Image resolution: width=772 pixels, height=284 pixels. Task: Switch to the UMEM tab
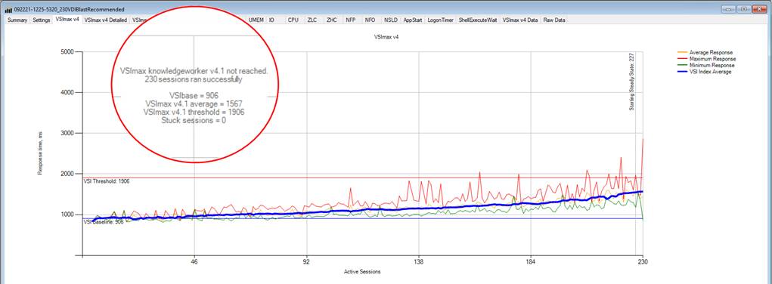(x=256, y=20)
